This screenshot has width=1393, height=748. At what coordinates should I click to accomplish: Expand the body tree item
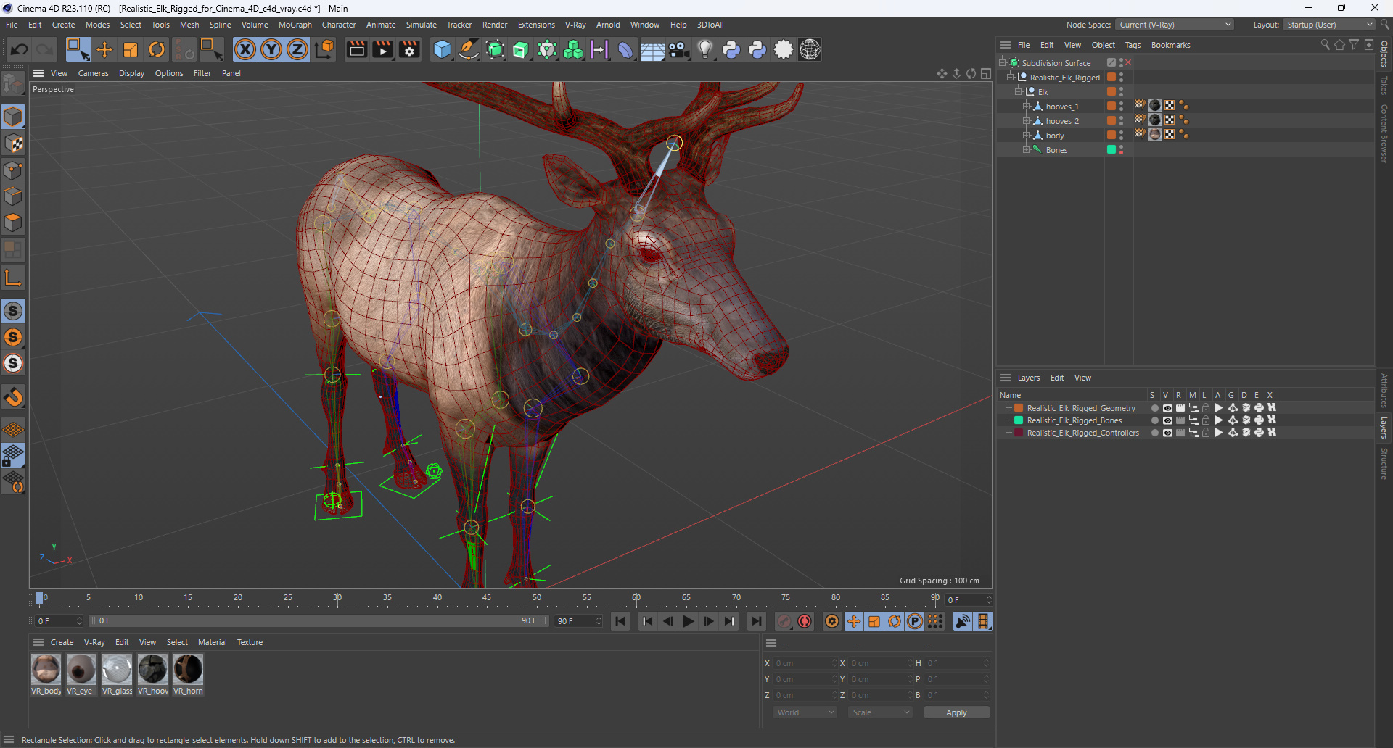(x=1027, y=136)
